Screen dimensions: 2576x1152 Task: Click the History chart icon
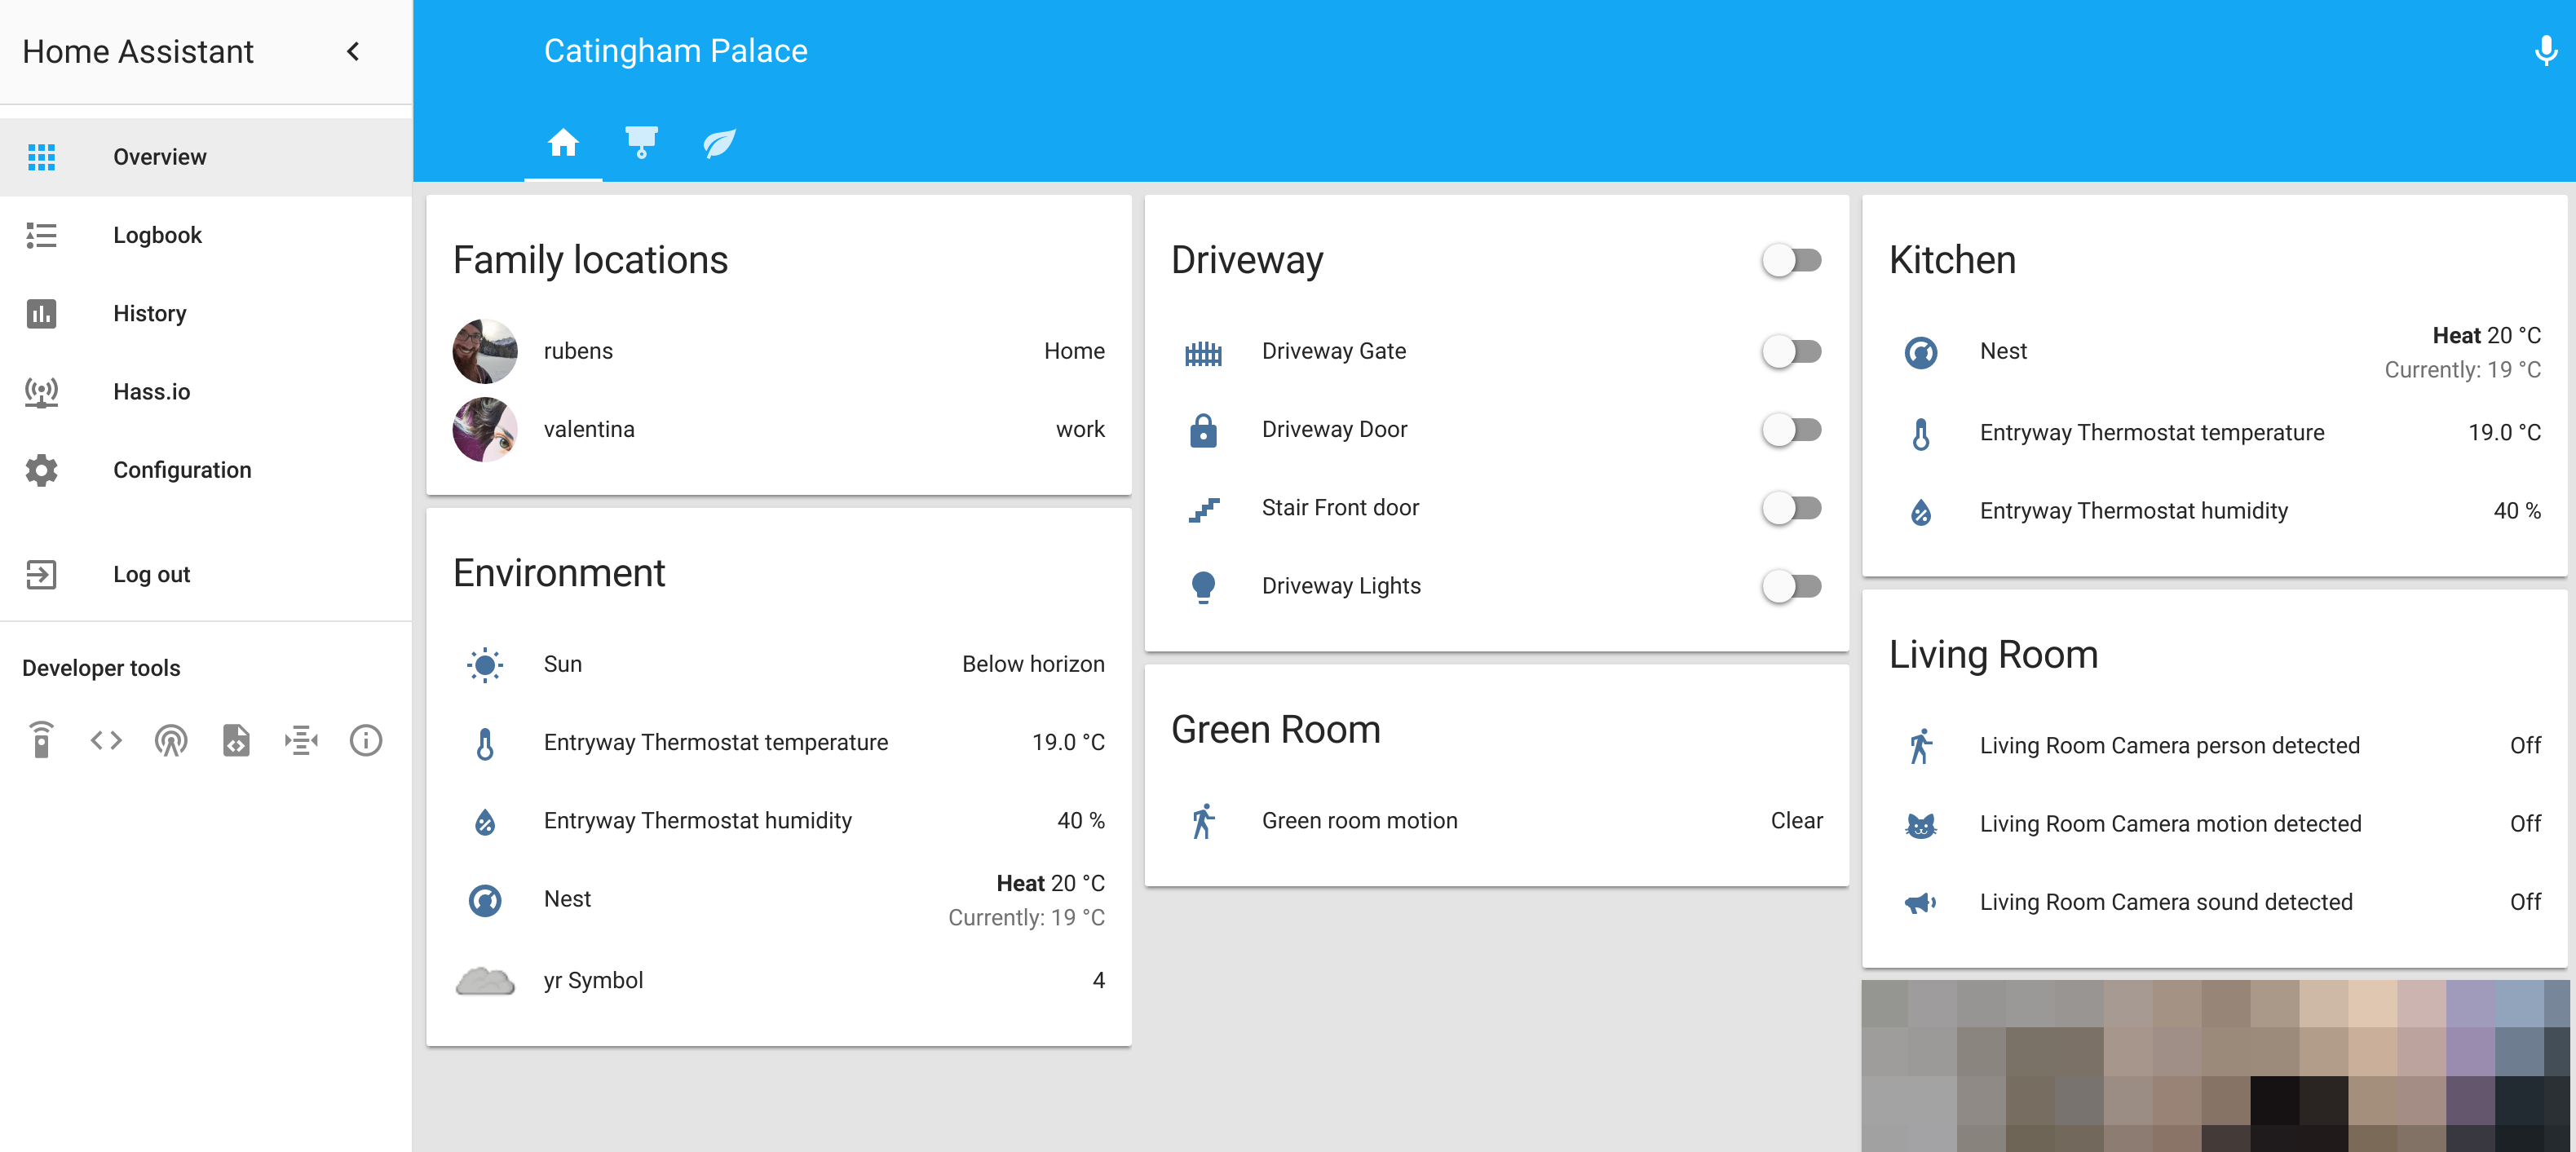pyautogui.click(x=41, y=313)
